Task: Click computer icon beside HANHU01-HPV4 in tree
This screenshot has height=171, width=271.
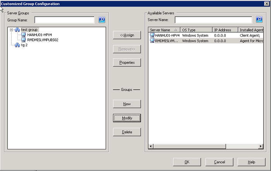Action: 23,35
